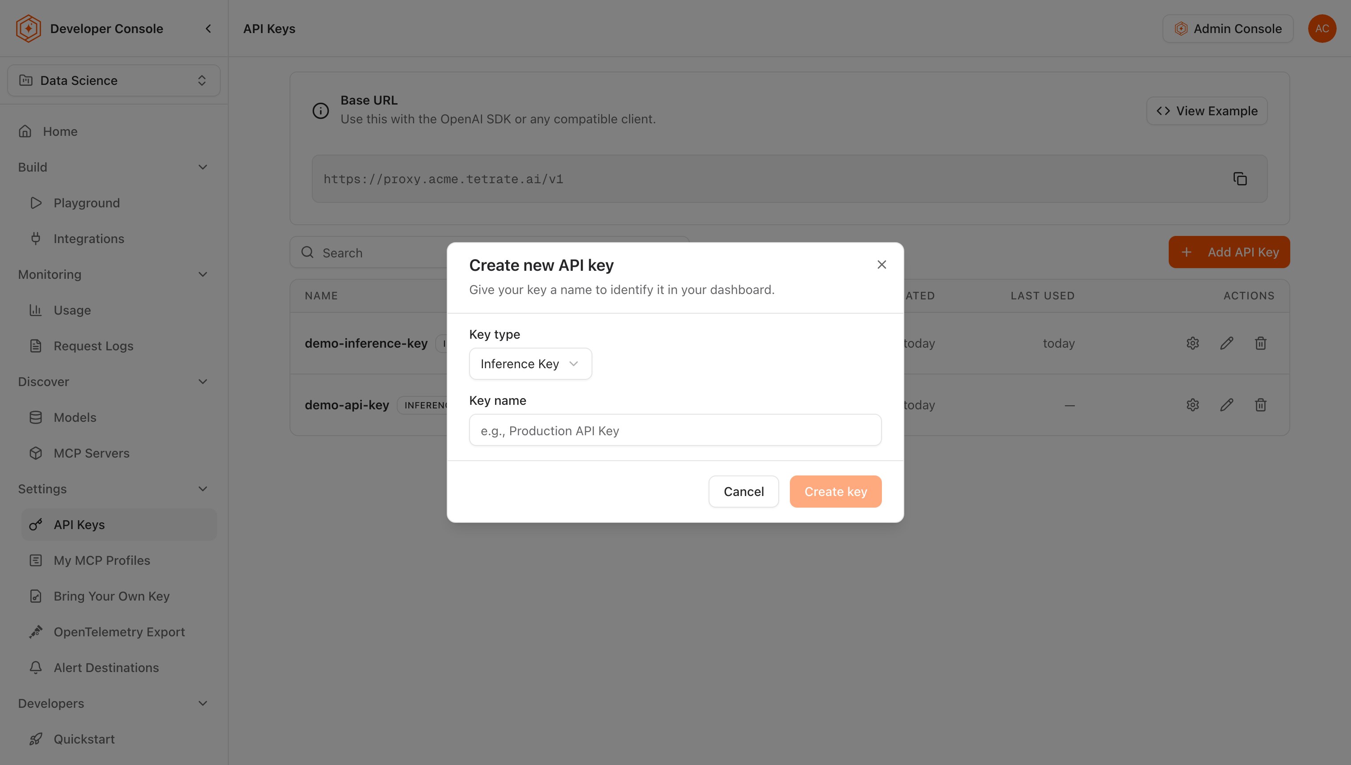Open the Key type Inference Key dropdown

click(x=530, y=364)
